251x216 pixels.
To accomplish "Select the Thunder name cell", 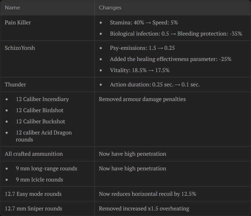I will 15,84.
